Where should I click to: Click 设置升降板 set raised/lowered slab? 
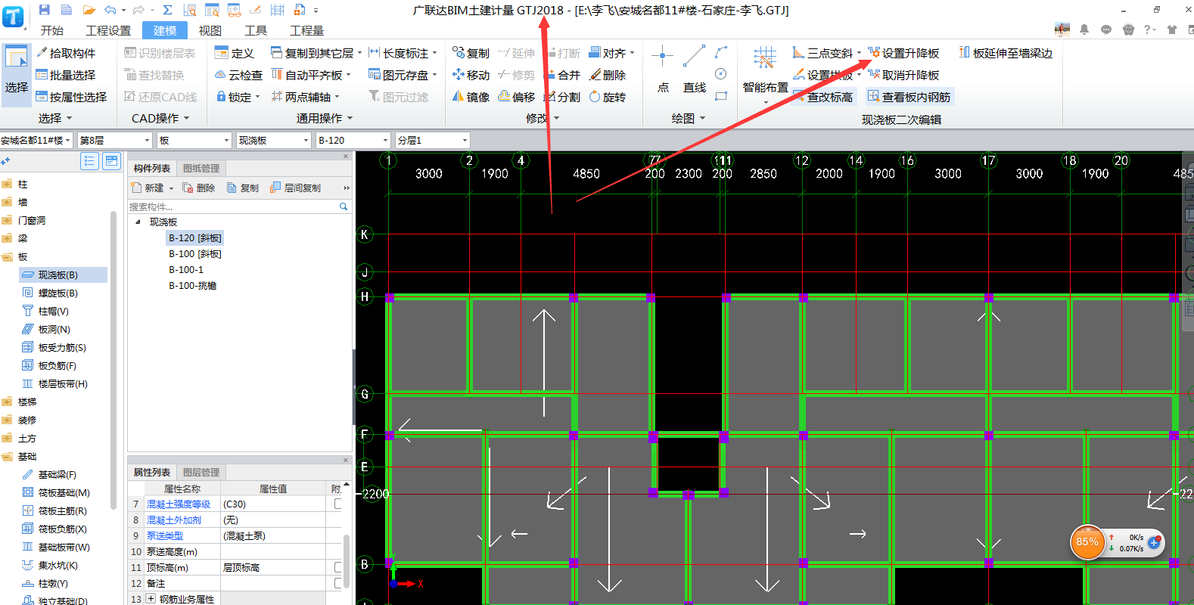pyautogui.click(x=904, y=53)
